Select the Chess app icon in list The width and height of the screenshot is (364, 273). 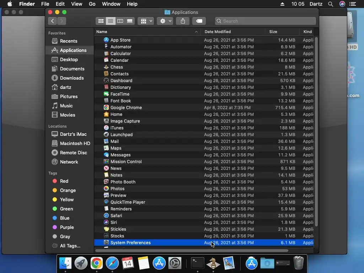pyautogui.click(x=106, y=67)
